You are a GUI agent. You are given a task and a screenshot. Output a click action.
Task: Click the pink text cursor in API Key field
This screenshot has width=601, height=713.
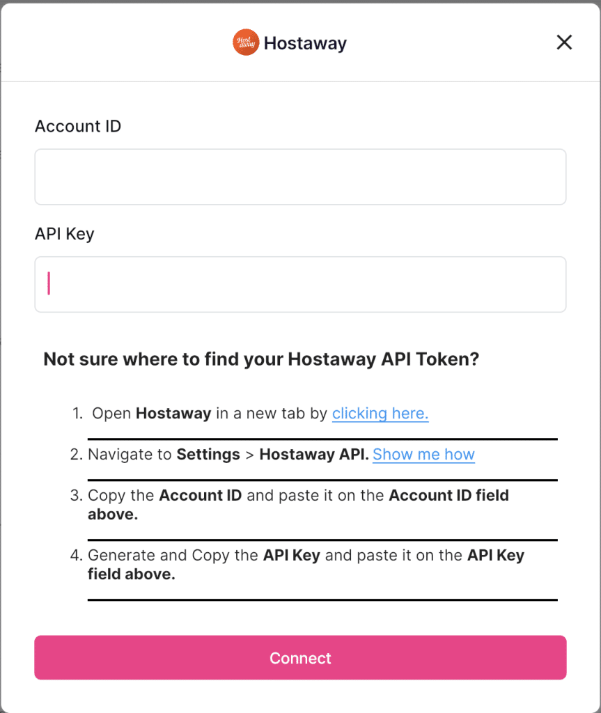coord(49,283)
